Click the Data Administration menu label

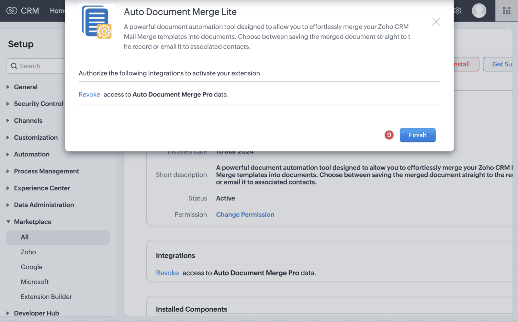tap(44, 205)
